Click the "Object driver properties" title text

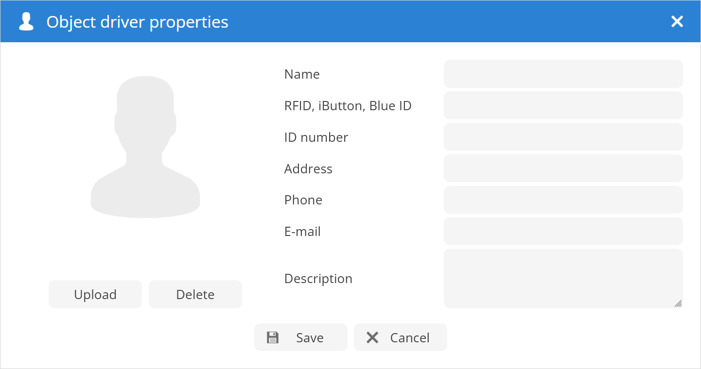click(x=137, y=22)
